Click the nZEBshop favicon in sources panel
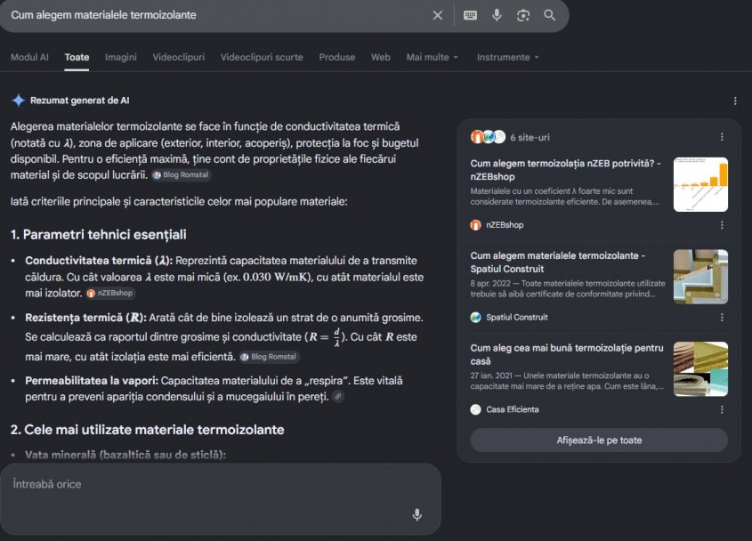Image resolution: width=752 pixels, height=541 pixels. point(475,225)
